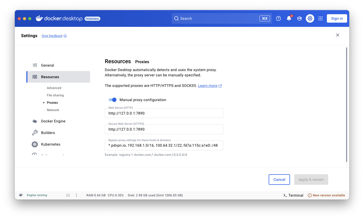Click the Secure Web Server (HTTPS) field
The image size is (364, 219).
164,129
